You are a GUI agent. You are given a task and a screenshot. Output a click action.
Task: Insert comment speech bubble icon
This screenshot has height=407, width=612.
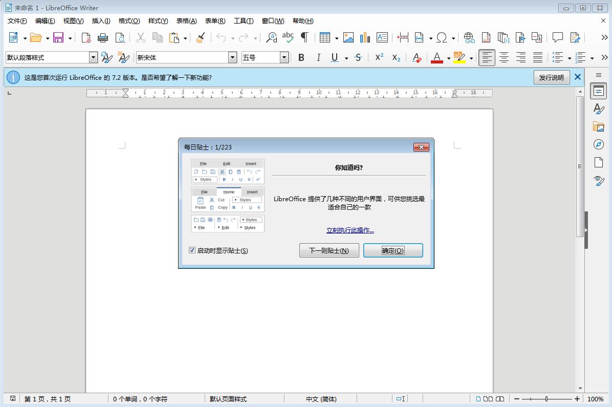coord(557,37)
